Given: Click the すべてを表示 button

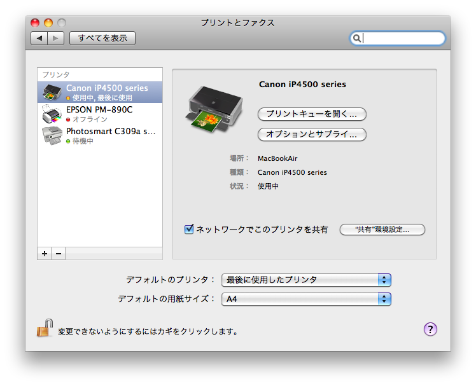Looking at the screenshot, I should 102,38.
